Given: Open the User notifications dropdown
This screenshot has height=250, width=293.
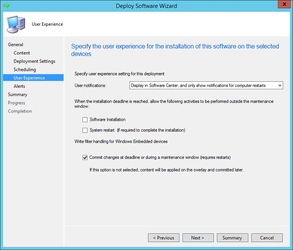Looking at the screenshot, I should pos(206,85).
